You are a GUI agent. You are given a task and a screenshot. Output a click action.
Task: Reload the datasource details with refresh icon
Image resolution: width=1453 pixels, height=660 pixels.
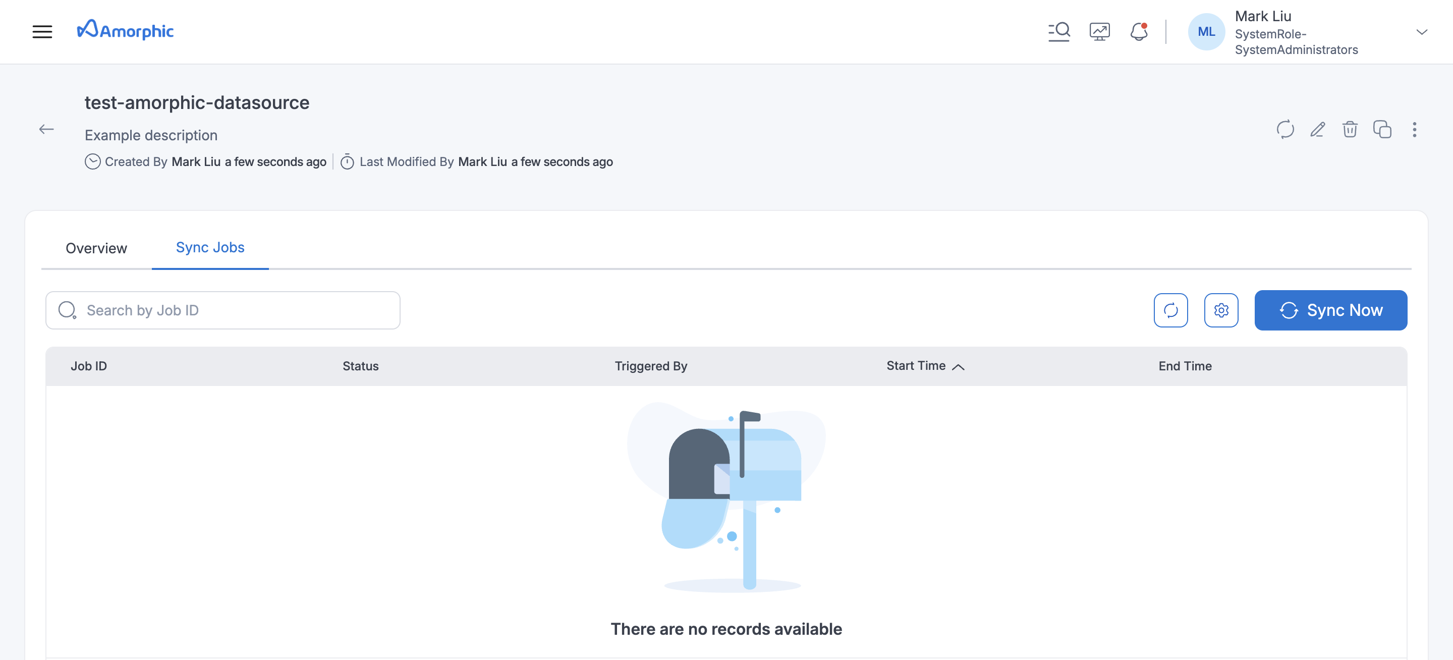(x=1286, y=130)
